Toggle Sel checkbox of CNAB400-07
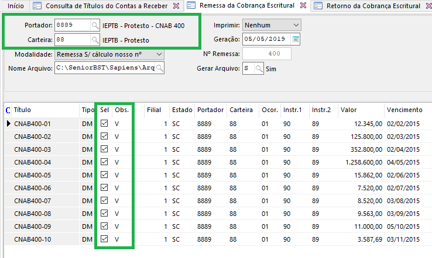This screenshot has height=258, width=432. tap(104, 200)
